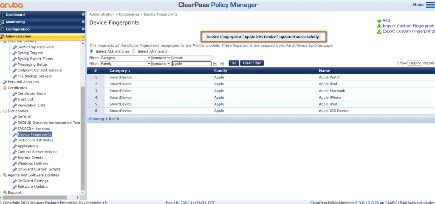Select the Apple Macbook row
The width and height of the screenshot is (435, 204).
pyautogui.click(x=261, y=91)
